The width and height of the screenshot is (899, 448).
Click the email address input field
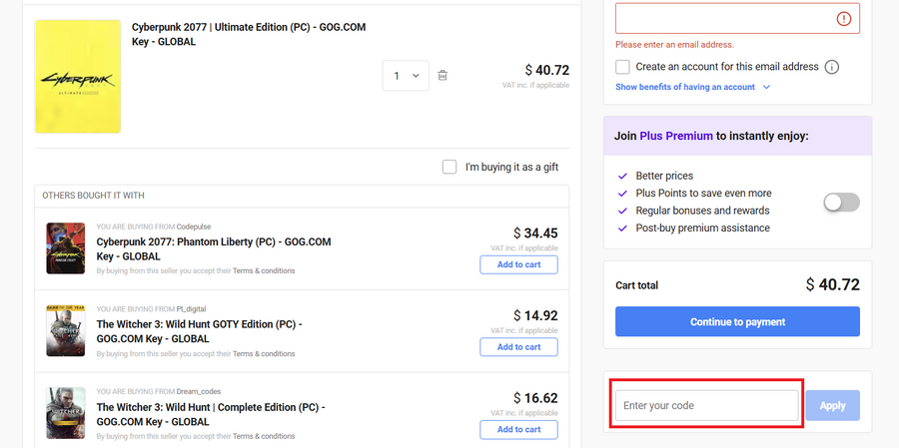724,19
